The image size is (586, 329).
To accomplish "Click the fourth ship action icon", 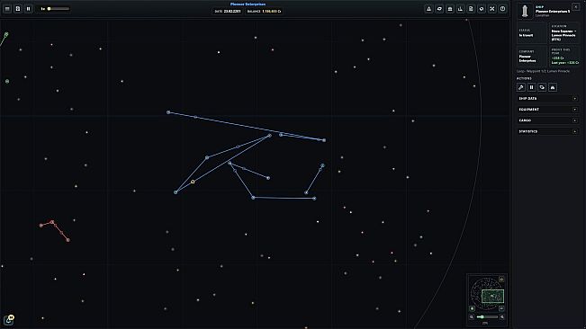I will 553,87.
